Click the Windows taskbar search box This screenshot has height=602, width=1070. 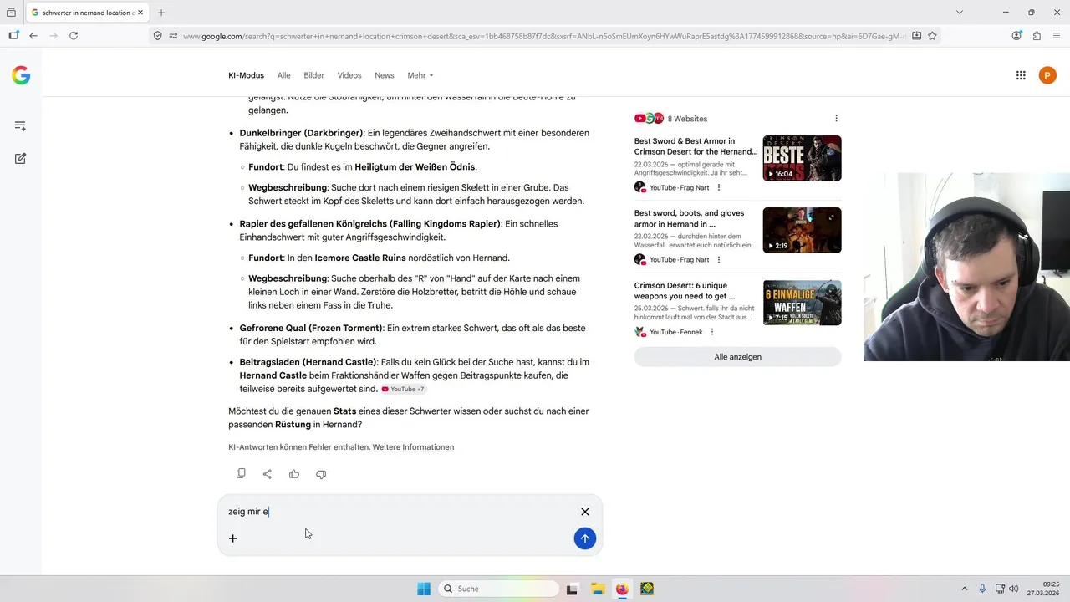click(498, 589)
